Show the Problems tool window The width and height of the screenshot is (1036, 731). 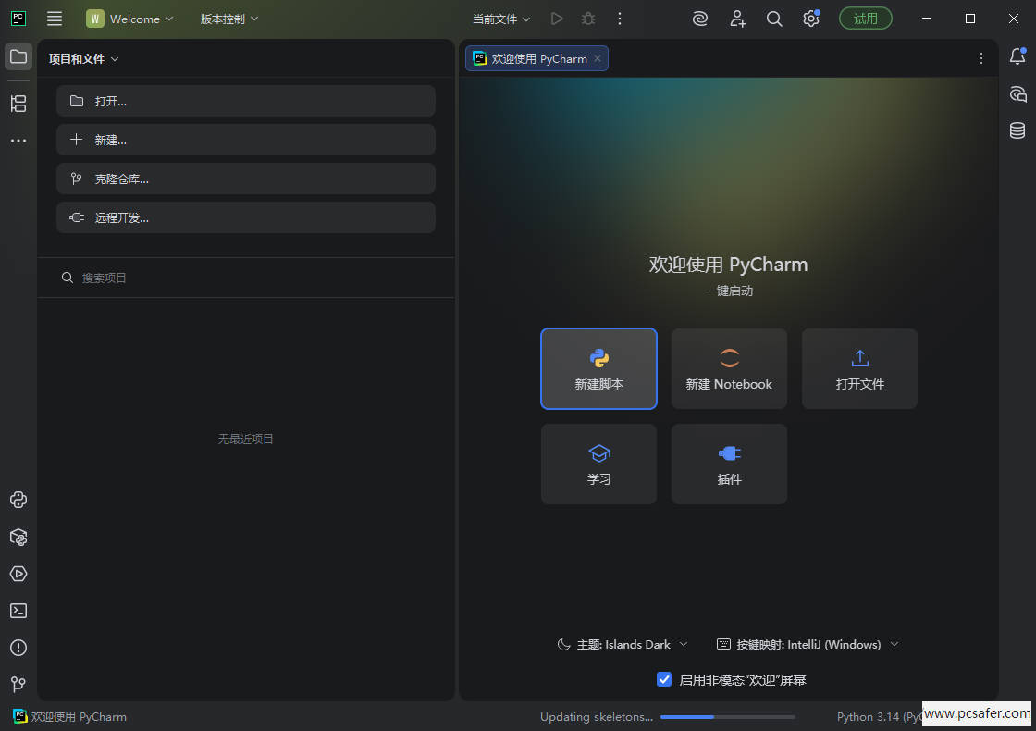pyautogui.click(x=18, y=648)
